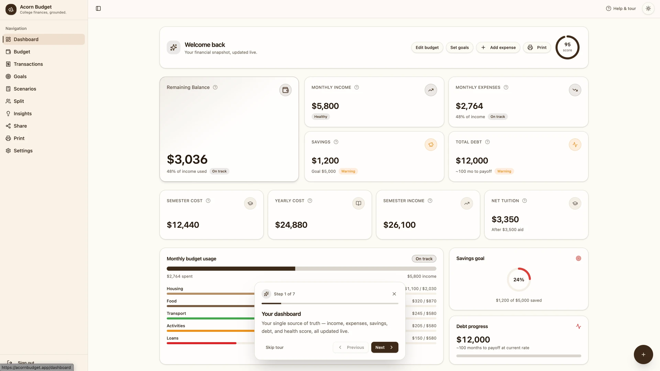Go to Share in the sidebar
The width and height of the screenshot is (660, 371).
click(x=44, y=126)
